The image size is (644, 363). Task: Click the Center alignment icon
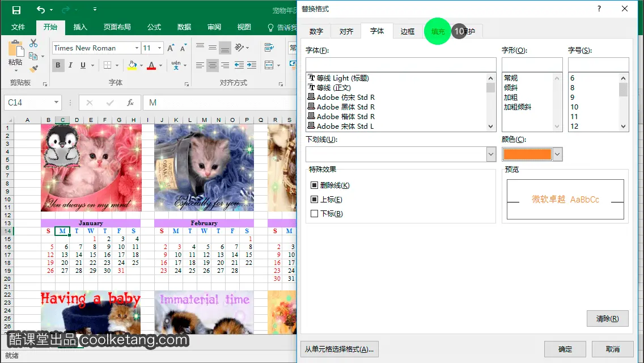click(x=213, y=65)
